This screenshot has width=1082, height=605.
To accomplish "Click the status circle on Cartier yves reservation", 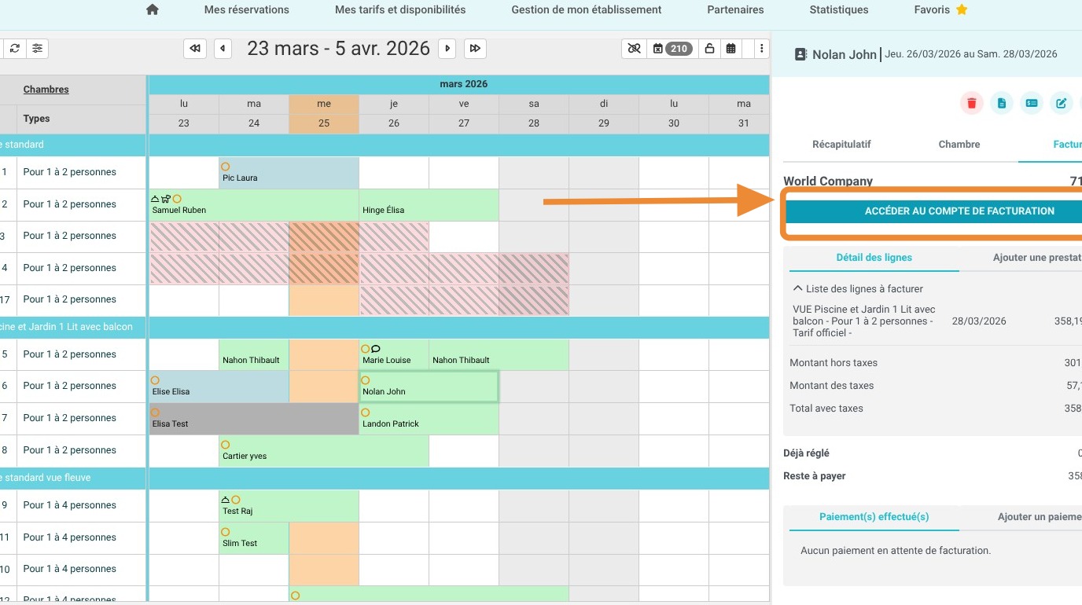I will tap(225, 445).
